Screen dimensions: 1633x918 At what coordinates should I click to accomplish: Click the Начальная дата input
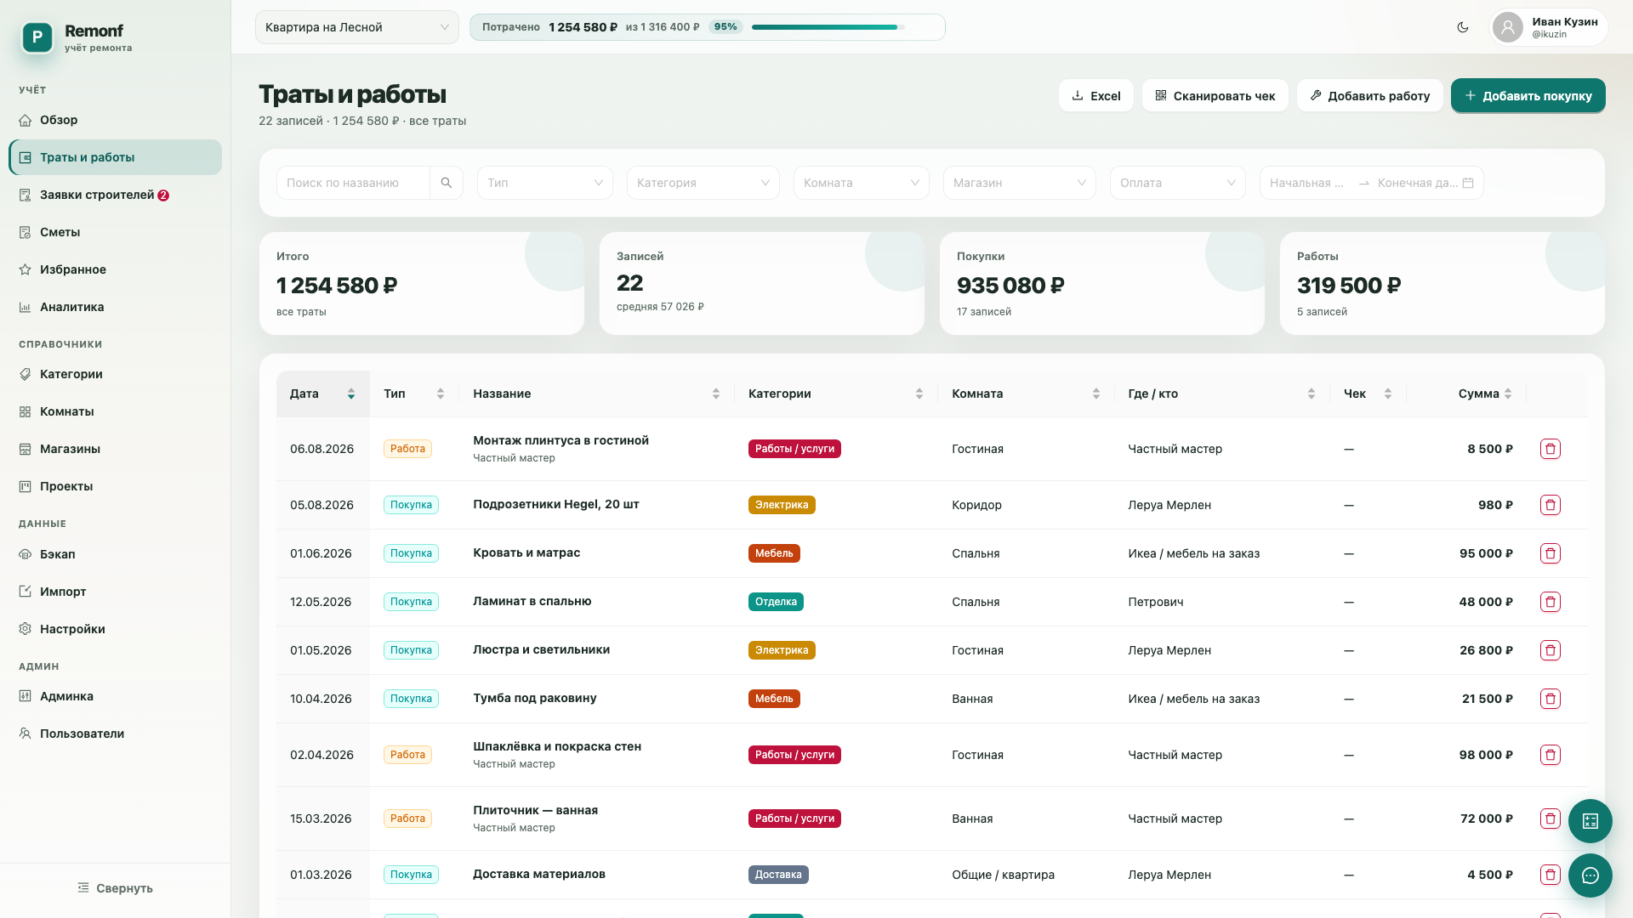point(1307,183)
